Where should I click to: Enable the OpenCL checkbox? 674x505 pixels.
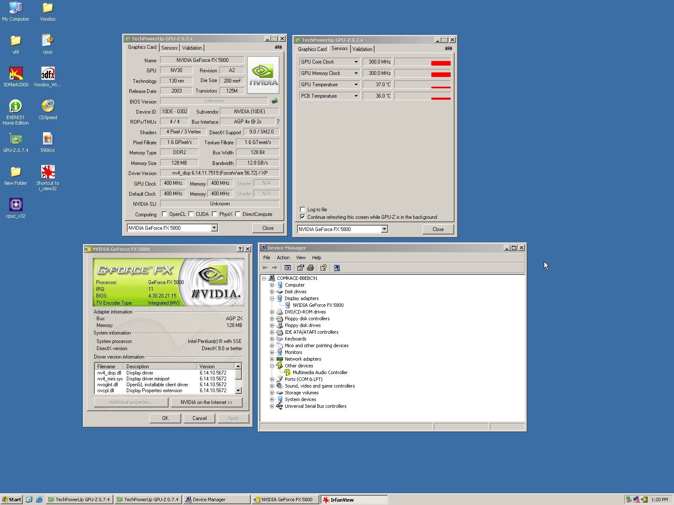tap(165, 214)
